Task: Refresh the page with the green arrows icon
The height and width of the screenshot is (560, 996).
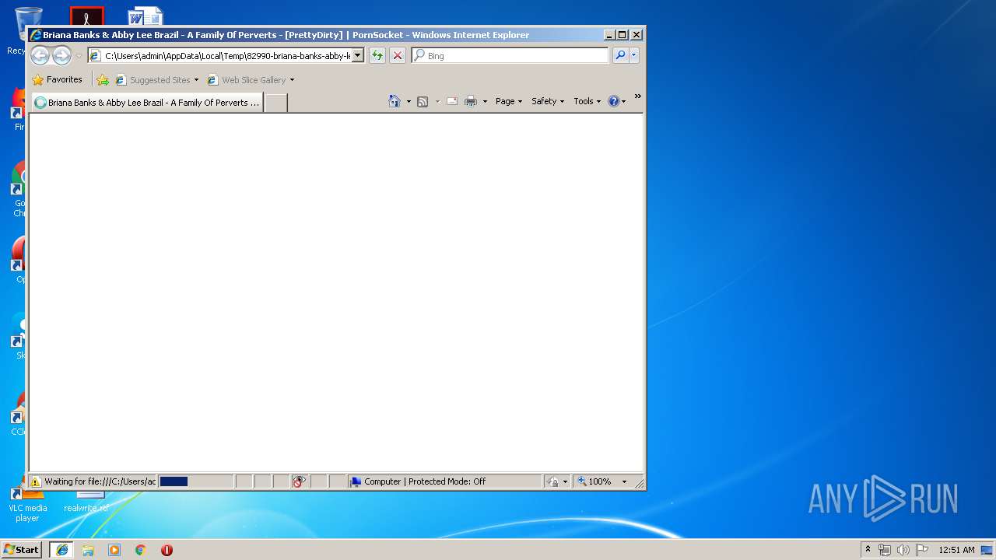Action: point(377,55)
